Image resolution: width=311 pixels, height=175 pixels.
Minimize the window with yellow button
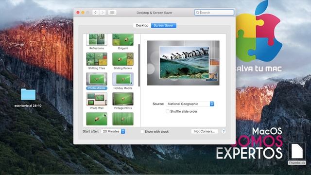[83, 13]
